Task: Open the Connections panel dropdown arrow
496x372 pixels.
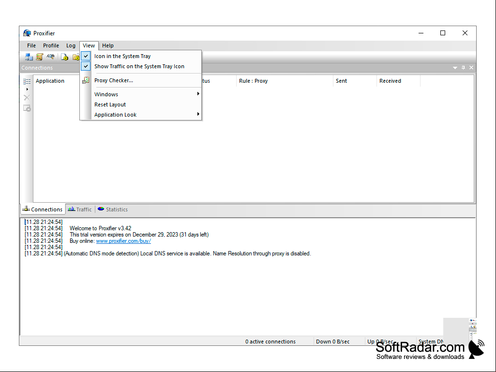Action: [455, 68]
